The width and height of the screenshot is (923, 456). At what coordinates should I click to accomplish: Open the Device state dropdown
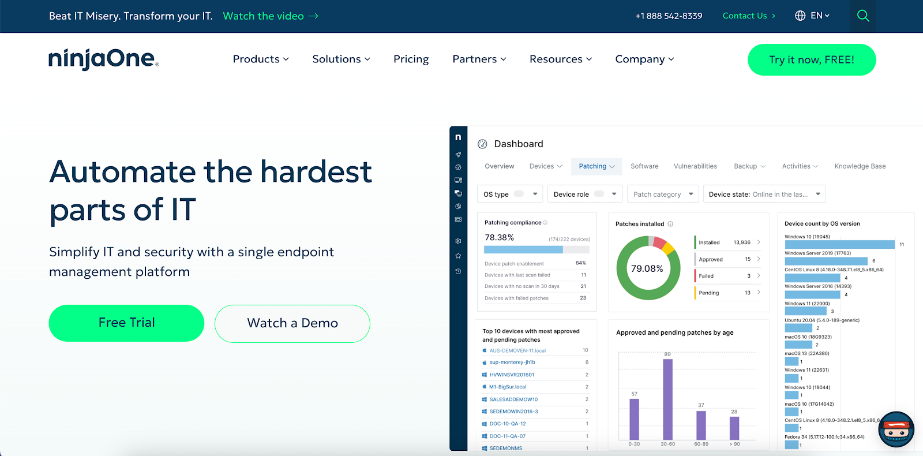[764, 194]
